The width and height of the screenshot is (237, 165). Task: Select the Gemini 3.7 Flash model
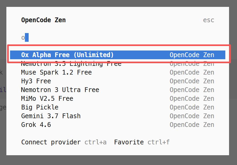(x=118, y=116)
